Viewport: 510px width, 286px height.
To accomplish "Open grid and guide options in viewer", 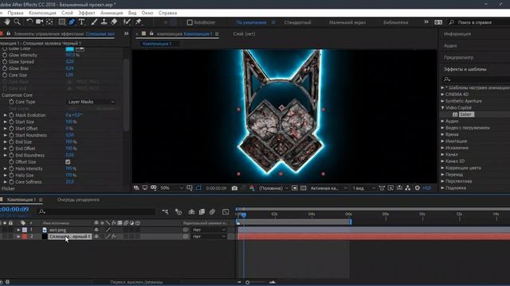I will point(190,188).
